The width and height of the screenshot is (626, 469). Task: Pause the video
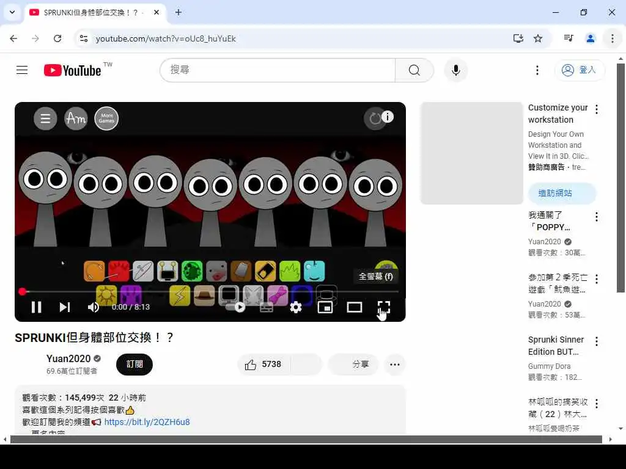pos(36,307)
